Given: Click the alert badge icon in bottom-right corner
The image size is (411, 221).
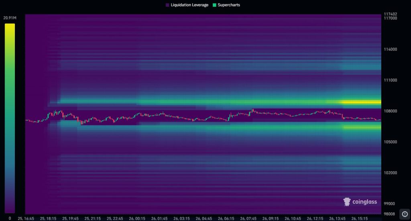Looking at the screenshot, I should pyautogui.click(x=404, y=214).
